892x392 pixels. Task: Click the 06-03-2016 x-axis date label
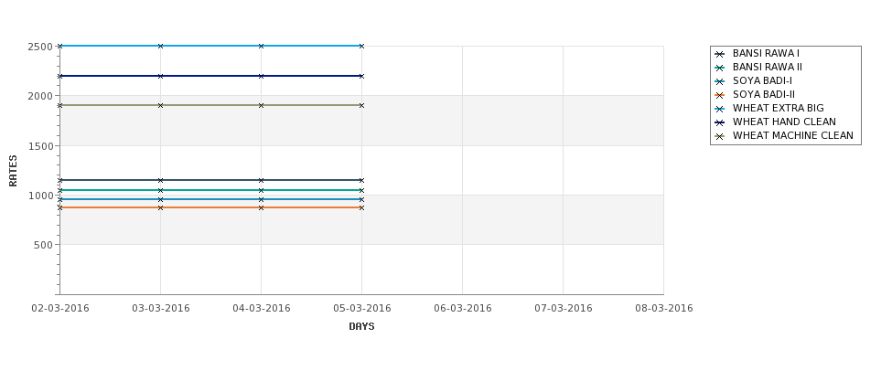463,309
